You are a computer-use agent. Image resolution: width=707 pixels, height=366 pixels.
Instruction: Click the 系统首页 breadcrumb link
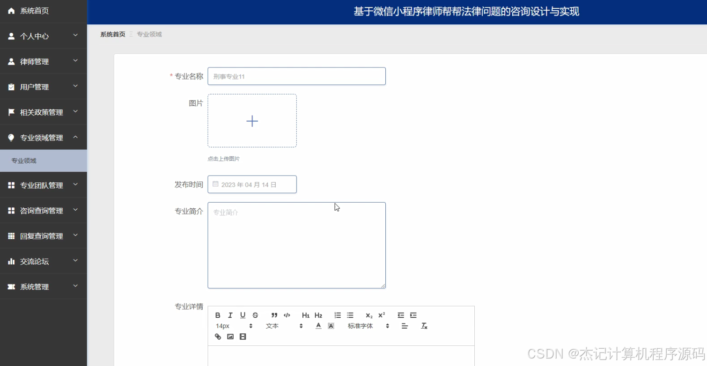point(113,34)
